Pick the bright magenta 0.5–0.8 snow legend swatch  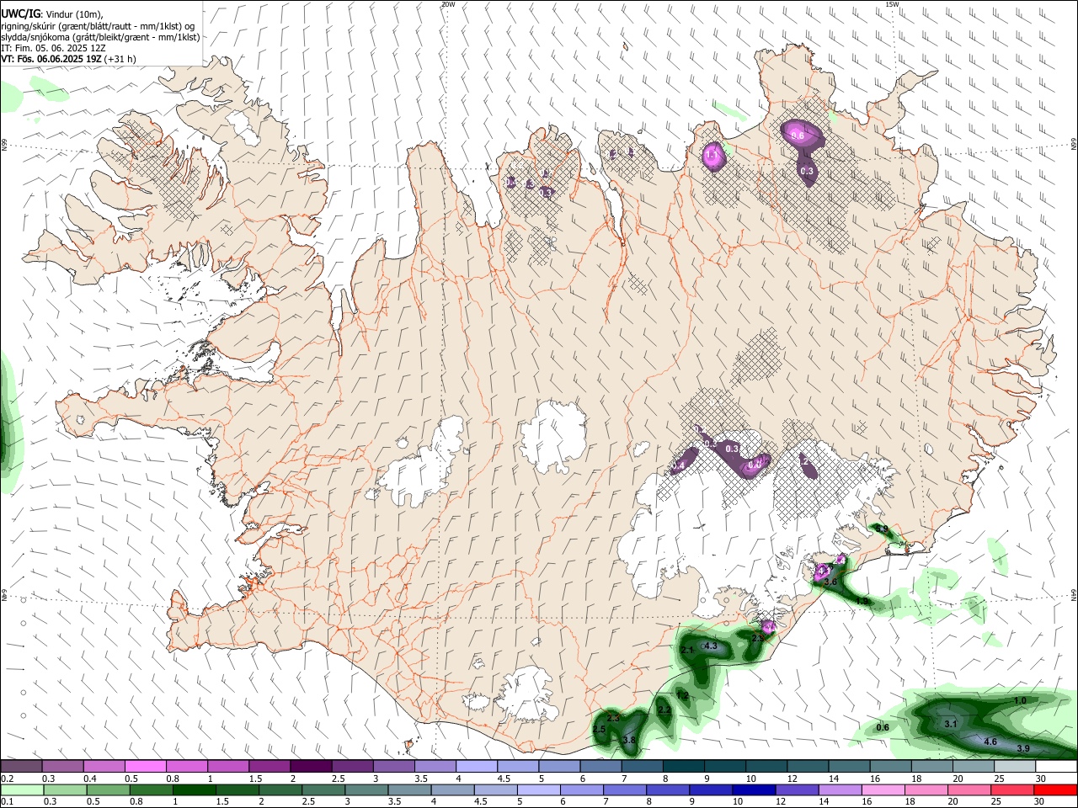click(145, 767)
